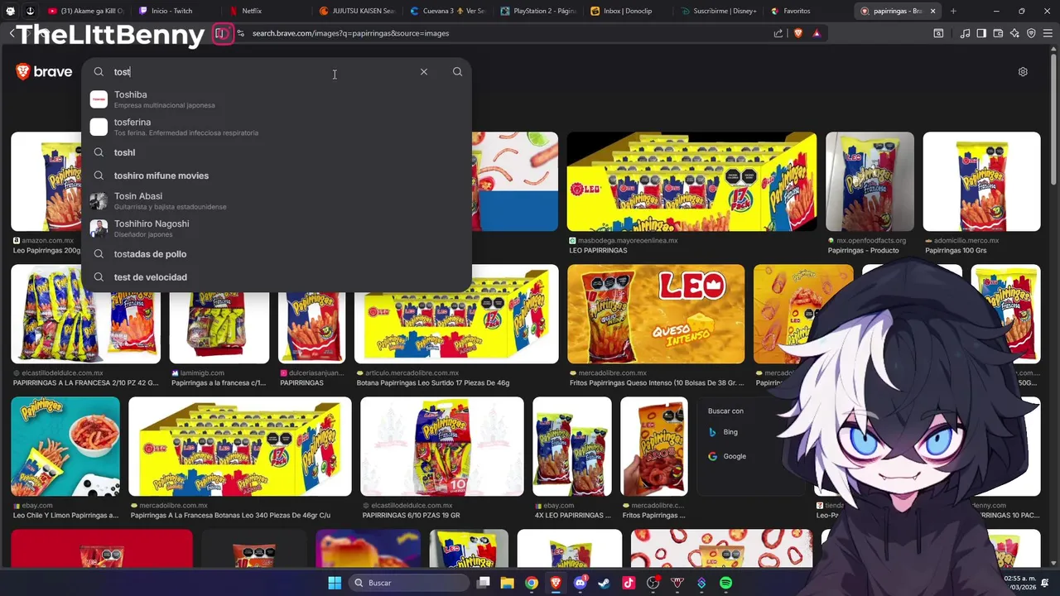
Task: Clear the search box with X icon
Action: (x=424, y=72)
